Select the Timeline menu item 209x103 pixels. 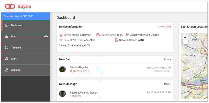pyautogui.click(x=26, y=48)
